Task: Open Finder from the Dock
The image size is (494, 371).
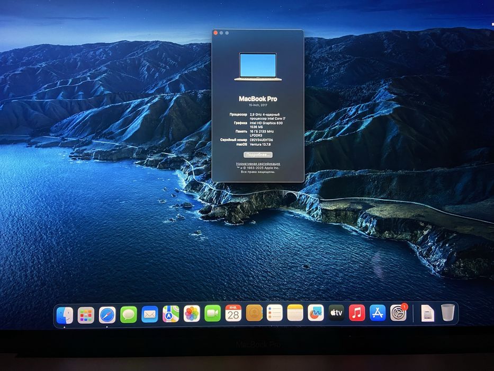Action: coord(65,315)
